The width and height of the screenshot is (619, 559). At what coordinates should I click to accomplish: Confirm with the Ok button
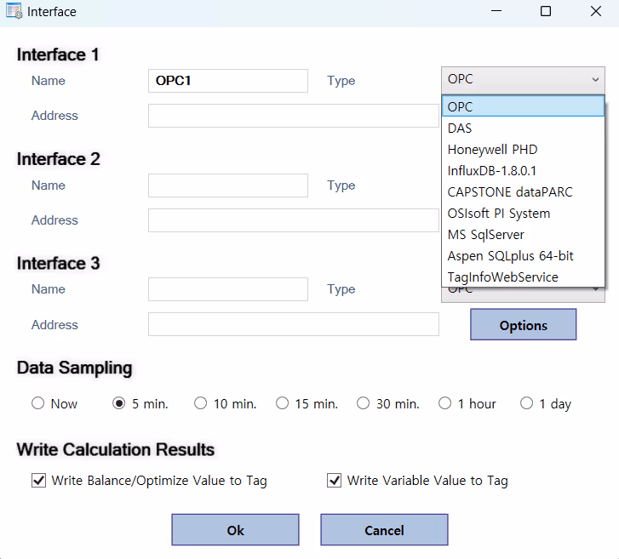click(235, 530)
